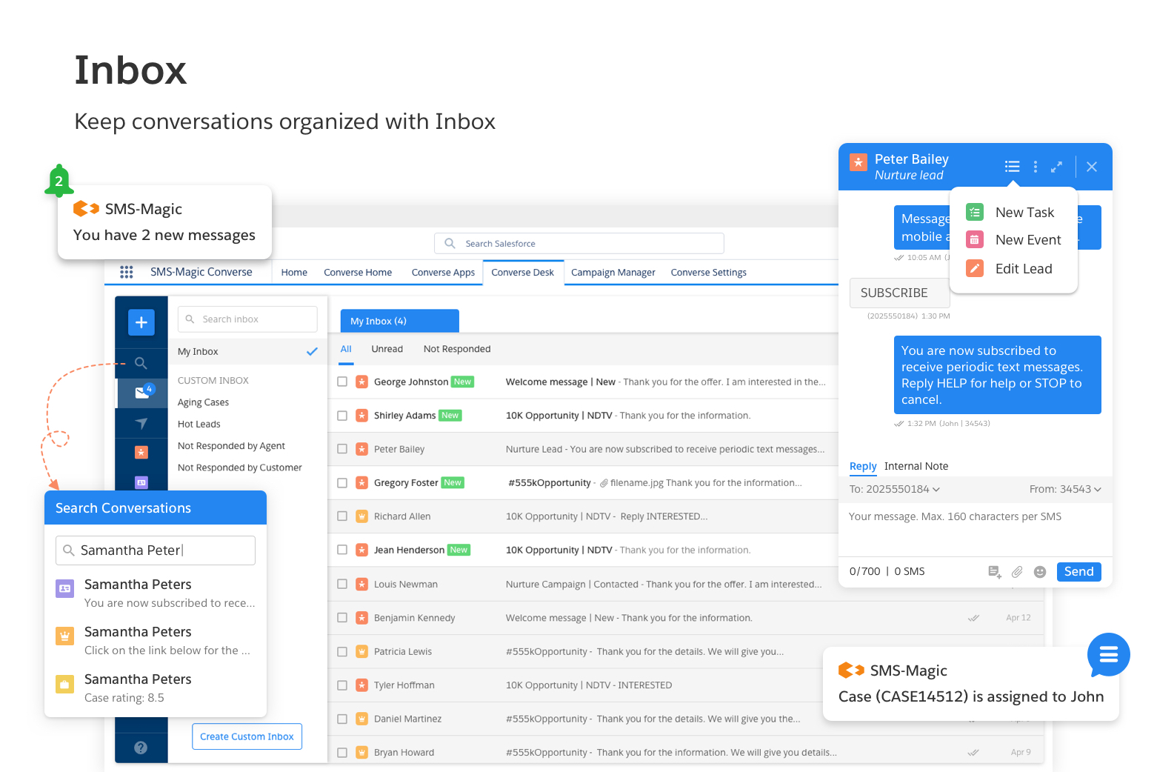Viewport: 1157px width, 772px height.
Task: Open Not Responded by Agent inbox
Action: coord(231,446)
